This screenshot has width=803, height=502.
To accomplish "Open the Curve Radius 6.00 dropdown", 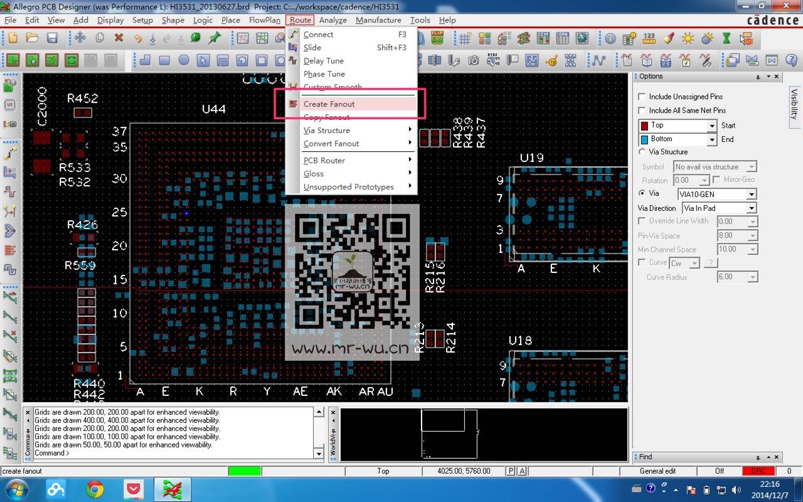I will pyautogui.click(x=753, y=277).
